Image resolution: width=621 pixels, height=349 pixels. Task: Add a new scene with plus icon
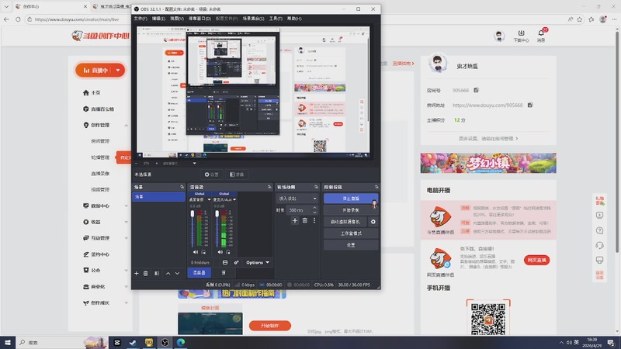tap(137, 274)
